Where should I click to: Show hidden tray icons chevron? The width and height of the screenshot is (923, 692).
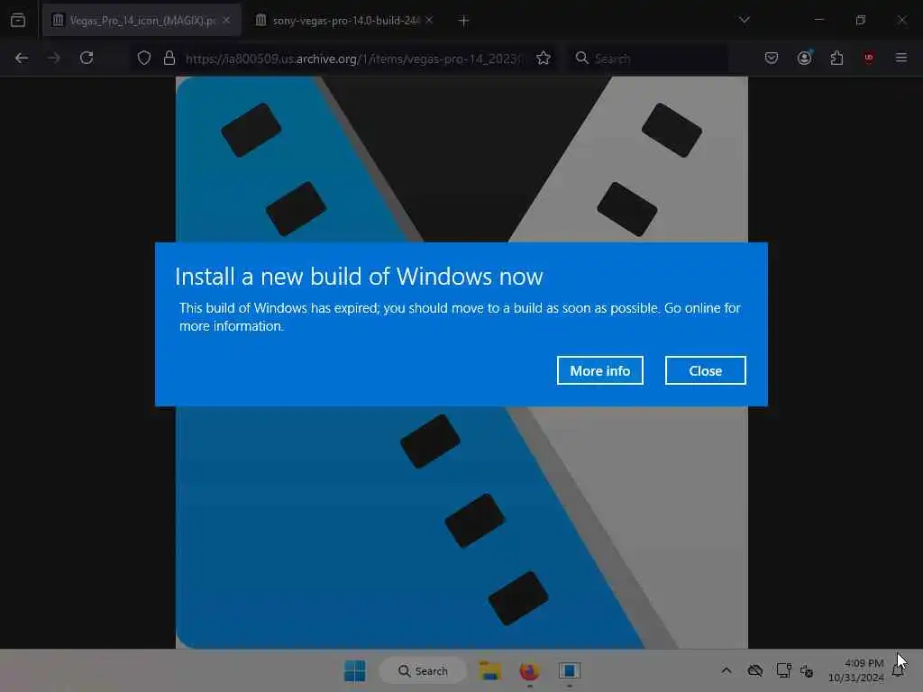tap(727, 670)
